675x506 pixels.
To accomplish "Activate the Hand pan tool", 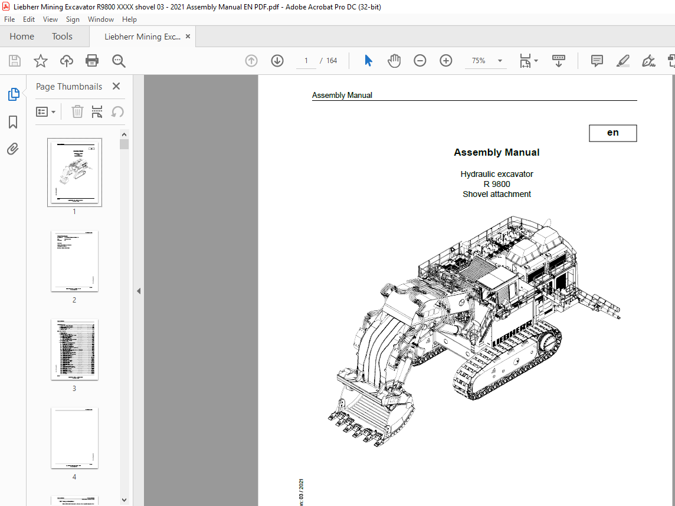I will [x=394, y=61].
